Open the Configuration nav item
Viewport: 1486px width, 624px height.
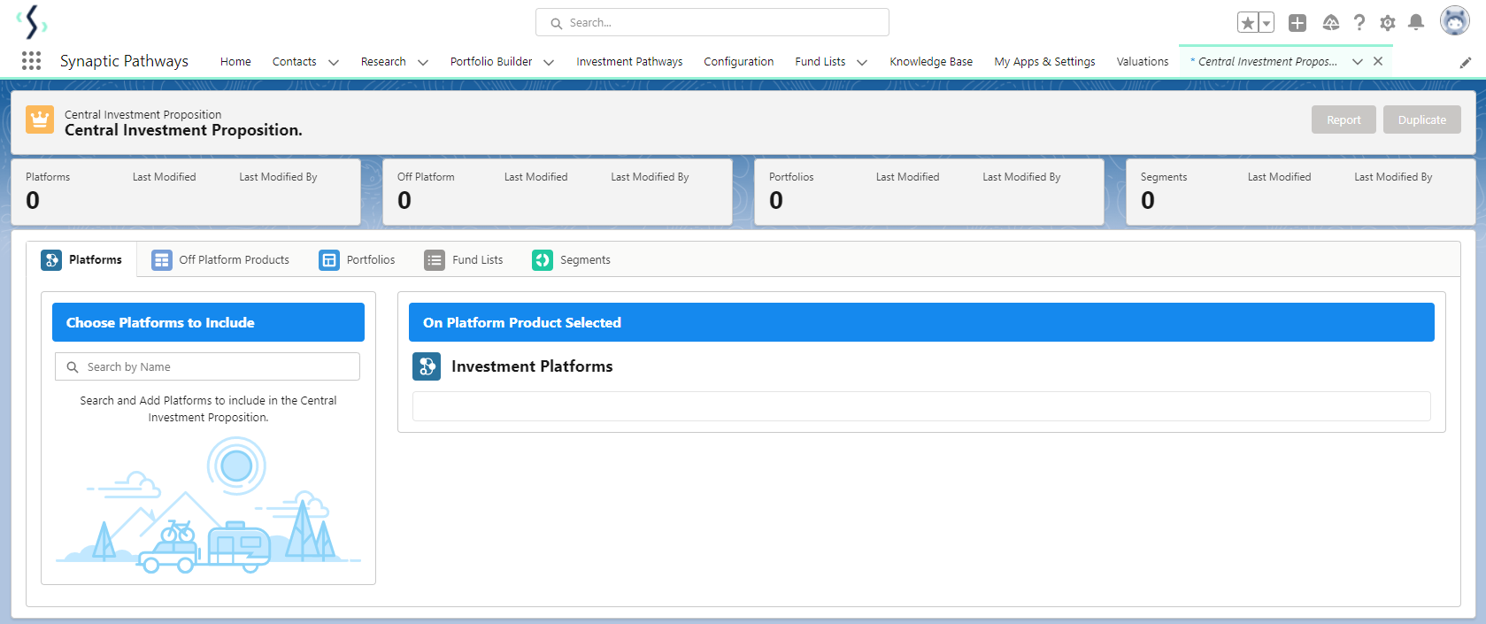click(738, 61)
